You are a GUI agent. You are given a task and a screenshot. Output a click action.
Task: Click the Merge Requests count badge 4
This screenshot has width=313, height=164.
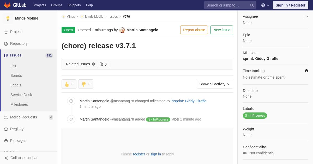click(x=51, y=117)
